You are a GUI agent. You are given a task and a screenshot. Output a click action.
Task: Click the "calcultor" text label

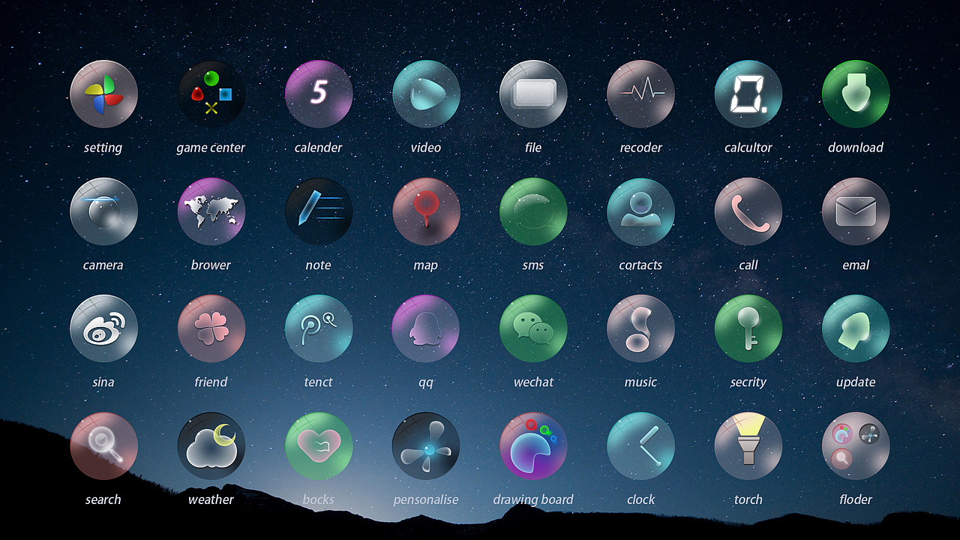(748, 148)
